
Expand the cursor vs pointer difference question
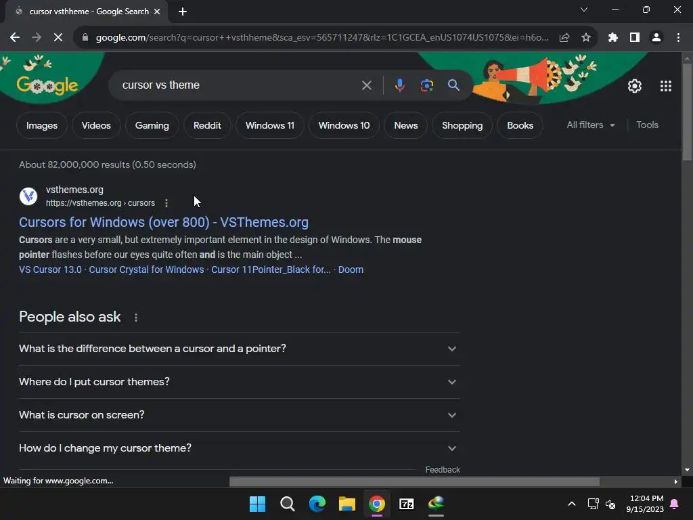(x=239, y=349)
